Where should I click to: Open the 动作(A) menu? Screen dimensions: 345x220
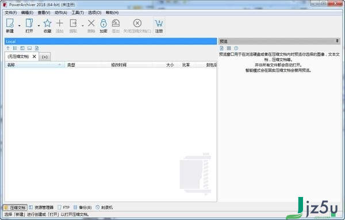(x=61, y=13)
